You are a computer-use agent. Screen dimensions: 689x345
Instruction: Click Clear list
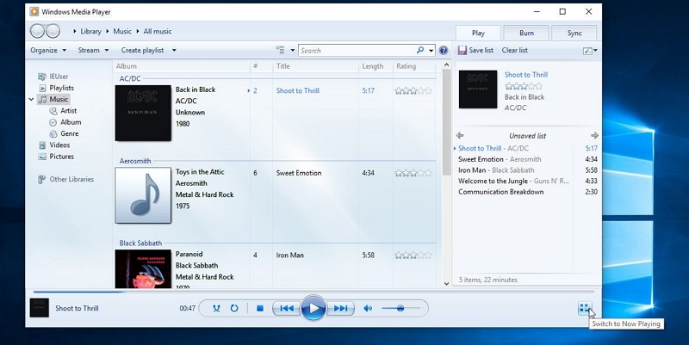click(515, 51)
